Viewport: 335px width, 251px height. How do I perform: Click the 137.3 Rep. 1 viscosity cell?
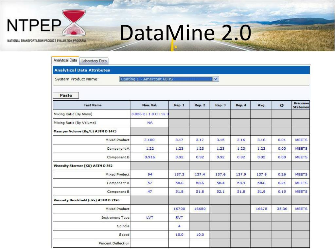point(179,175)
